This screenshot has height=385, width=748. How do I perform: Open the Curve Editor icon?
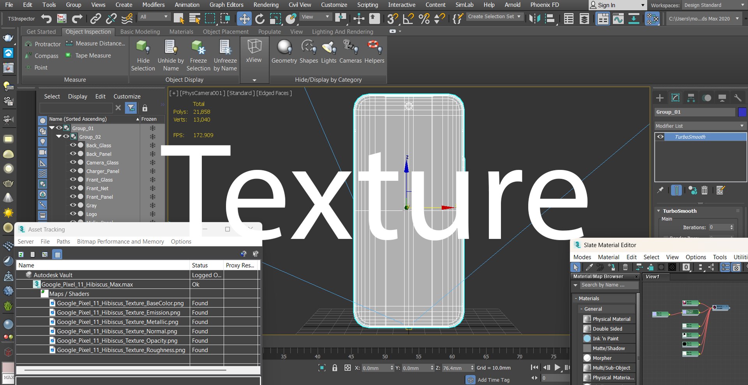click(x=618, y=18)
